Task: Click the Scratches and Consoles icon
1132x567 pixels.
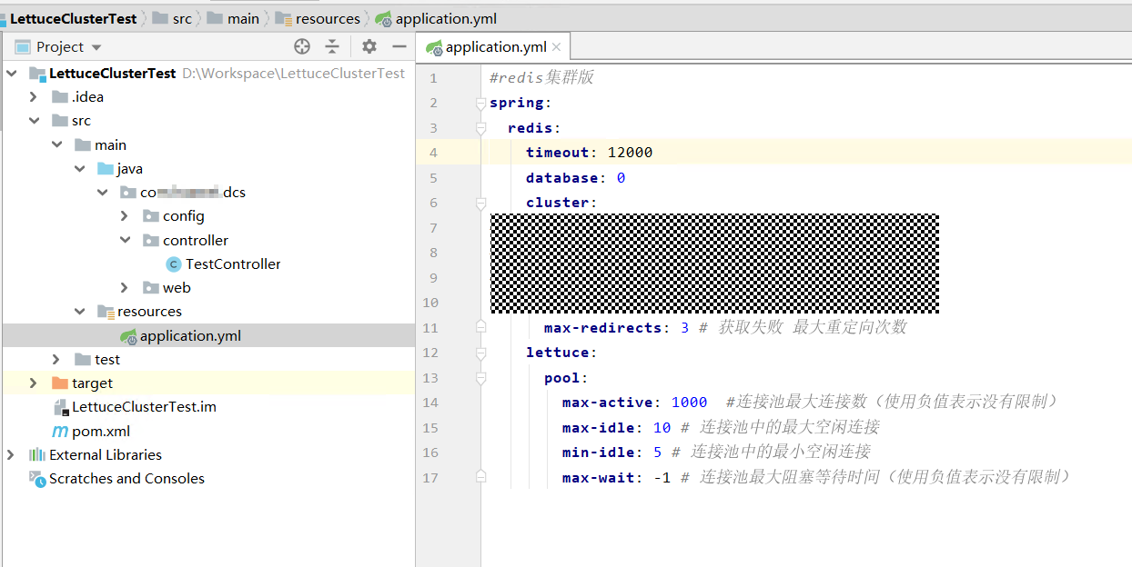Action: (37, 479)
